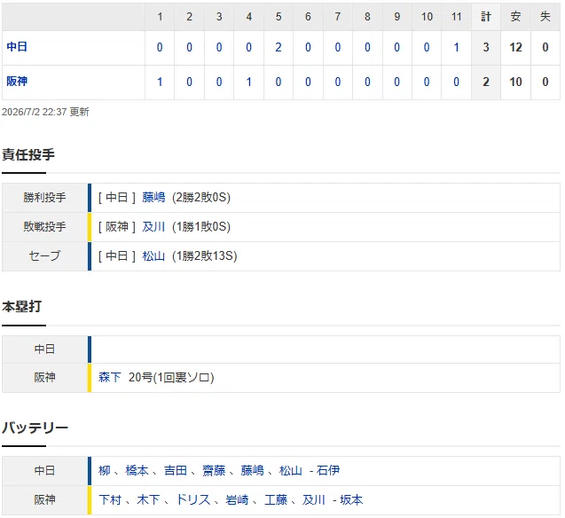Image resolution: width=565 pixels, height=518 pixels.
Task: Open the 中日 team link in scoreboard
Action: click(x=17, y=47)
